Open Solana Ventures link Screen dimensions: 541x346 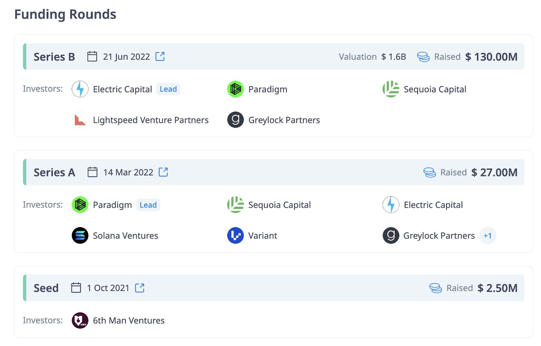coord(125,236)
